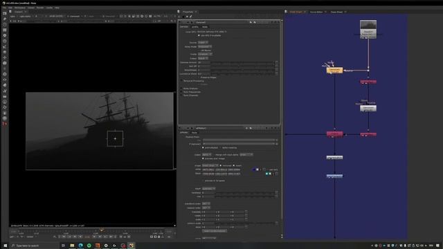The height and width of the screenshot is (249, 443).
Task: Open Chrome from taskbar
Action: point(106,246)
